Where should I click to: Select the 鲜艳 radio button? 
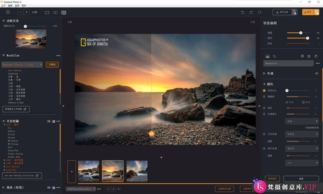tap(303, 102)
